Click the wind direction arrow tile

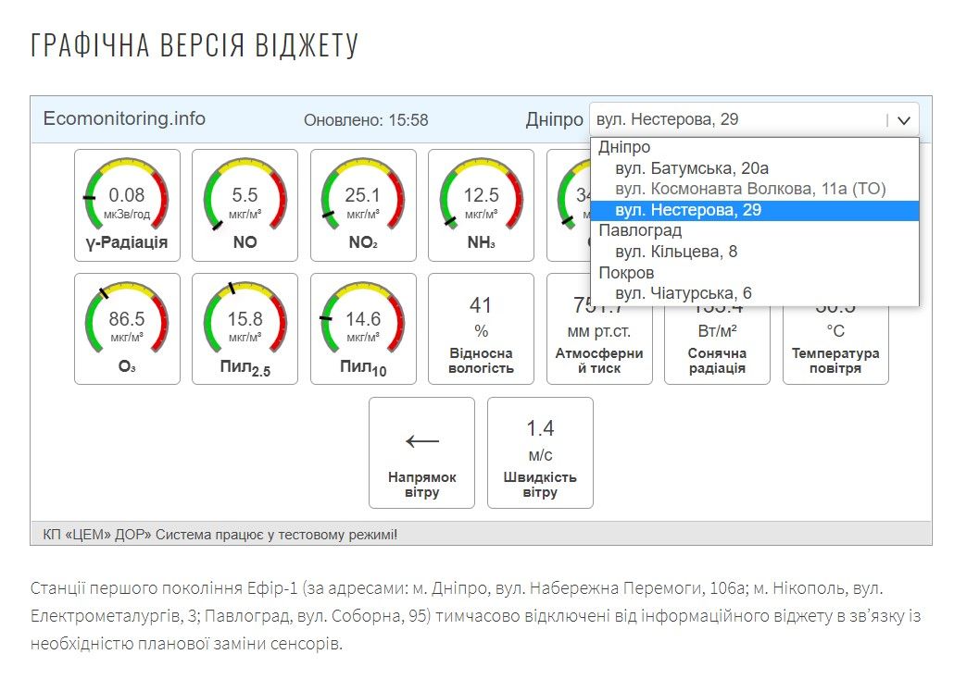(421, 452)
